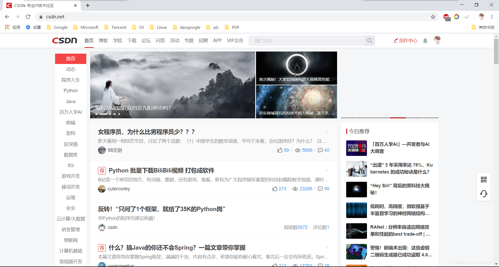Open the Apps bookmark shortcut
This screenshot has width=499, height=267.
tap(12, 27)
